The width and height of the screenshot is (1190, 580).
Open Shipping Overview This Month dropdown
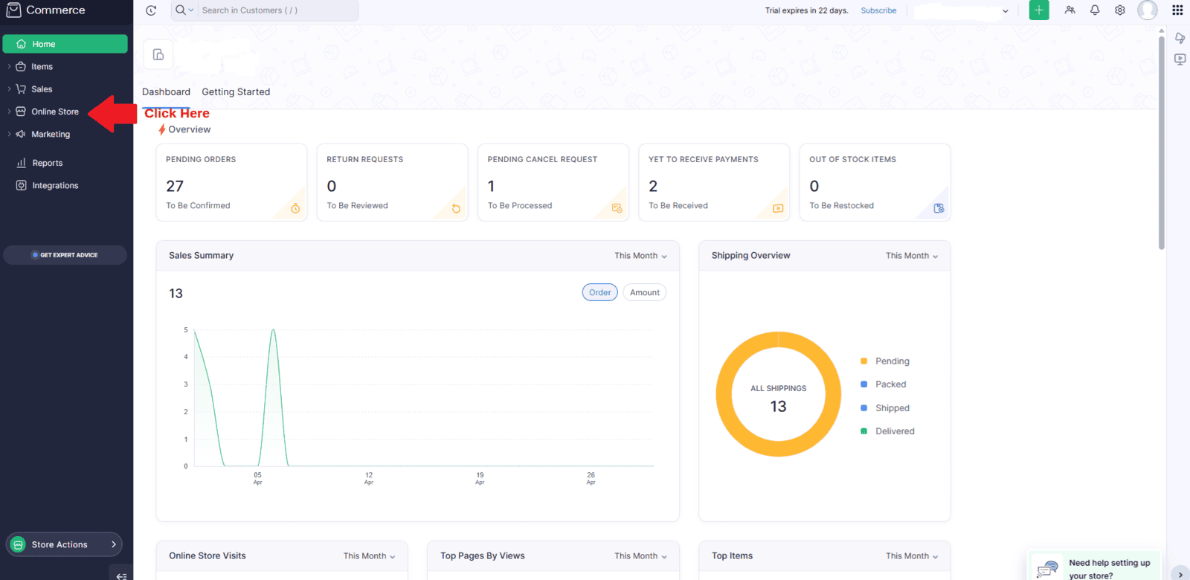pos(911,256)
